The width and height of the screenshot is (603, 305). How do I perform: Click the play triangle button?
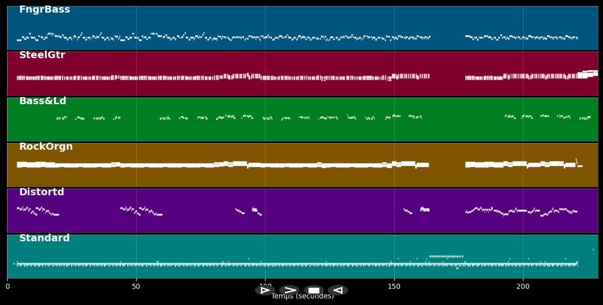265,290
